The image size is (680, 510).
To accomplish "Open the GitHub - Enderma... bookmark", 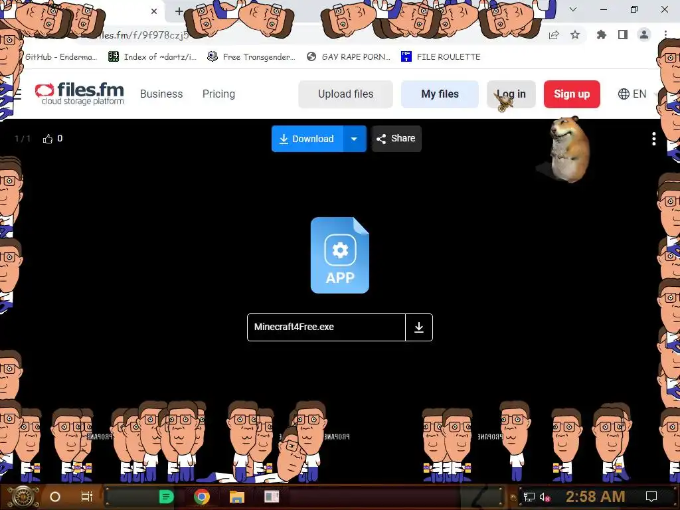I will pos(60,57).
